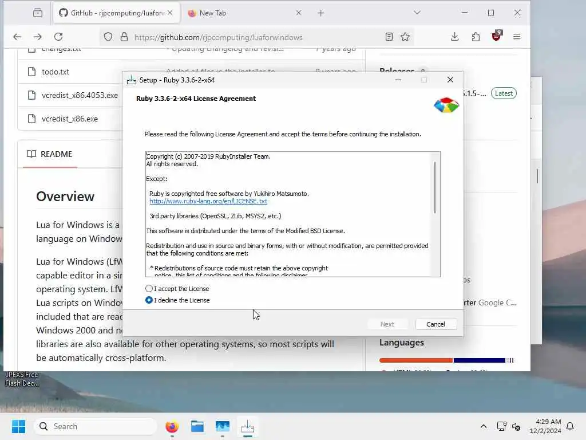Click the Setup title bar installer icon

point(132,80)
